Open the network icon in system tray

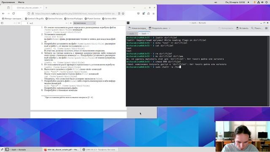[259, 2]
